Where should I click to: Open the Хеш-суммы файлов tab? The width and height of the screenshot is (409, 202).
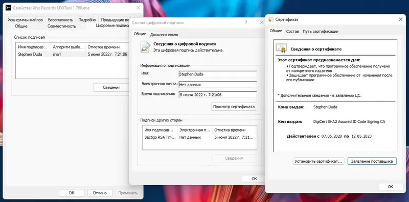pyautogui.click(x=25, y=20)
